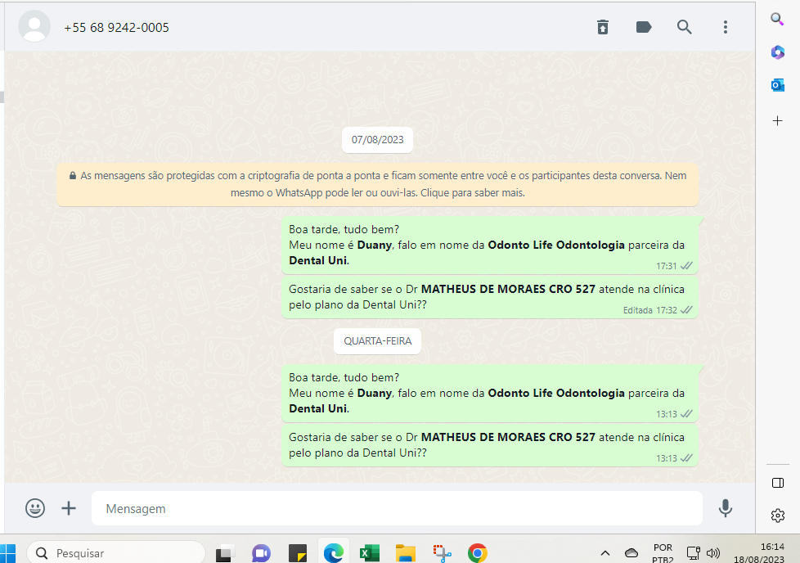Click the encryption notice banner
The width and height of the screenshot is (800, 563).
(378, 184)
